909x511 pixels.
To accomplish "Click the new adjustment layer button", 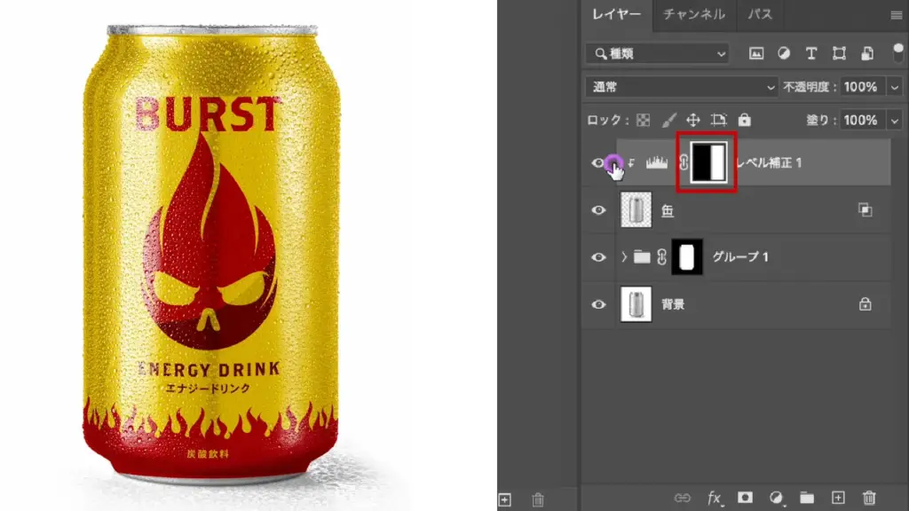I will pos(776,499).
